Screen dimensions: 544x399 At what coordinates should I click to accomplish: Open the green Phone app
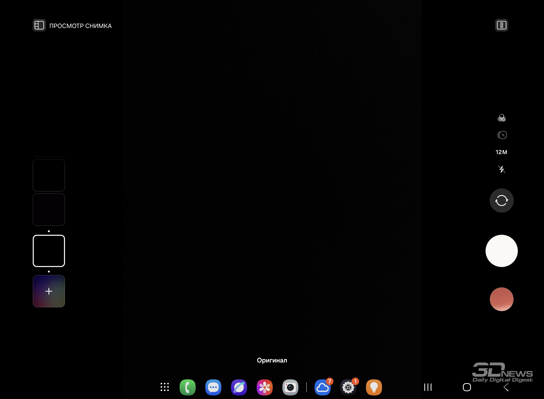pos(188,387)
